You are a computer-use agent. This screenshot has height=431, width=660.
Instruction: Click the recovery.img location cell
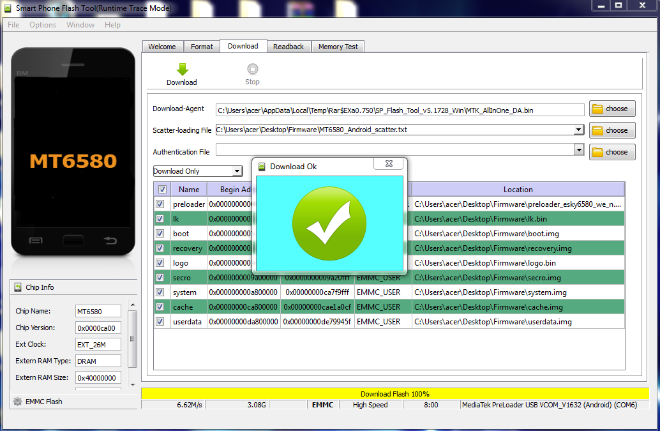click(518, 248)
